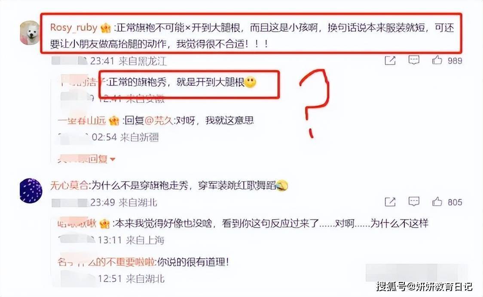Expand the collapsed replies dropdown arrow
483x297 pixels.
[x=113, y=159]
